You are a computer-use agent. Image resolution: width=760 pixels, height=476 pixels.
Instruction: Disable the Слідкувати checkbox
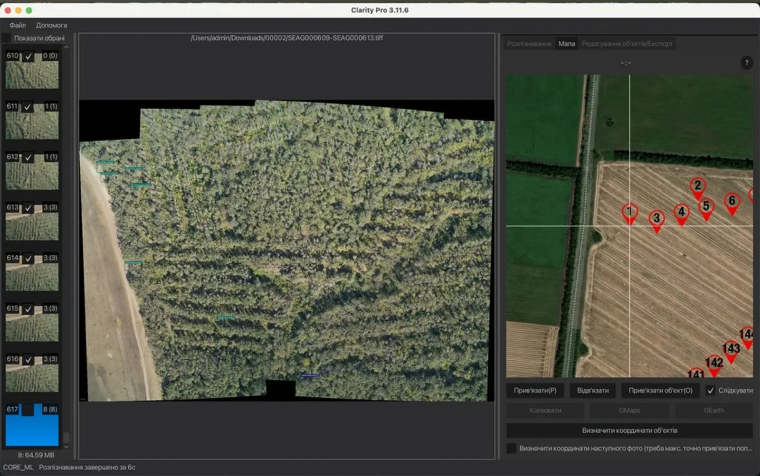point(711,391)
